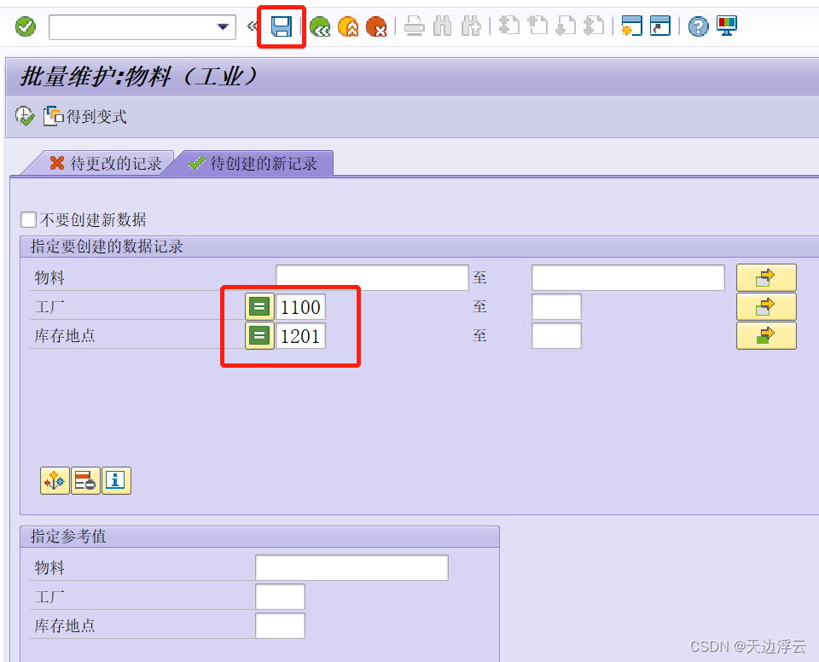Image resolution: width=819 pixels, height=662 pixels.
Task: Confirm with the green checkmark Enter icon
Action: (24, 26)
